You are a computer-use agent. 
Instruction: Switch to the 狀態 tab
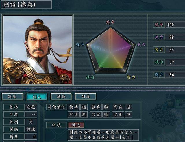click(x=12, y=97)
